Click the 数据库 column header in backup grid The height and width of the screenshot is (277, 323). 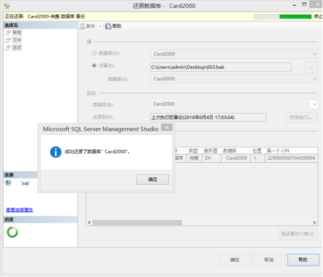coord(236,151)
